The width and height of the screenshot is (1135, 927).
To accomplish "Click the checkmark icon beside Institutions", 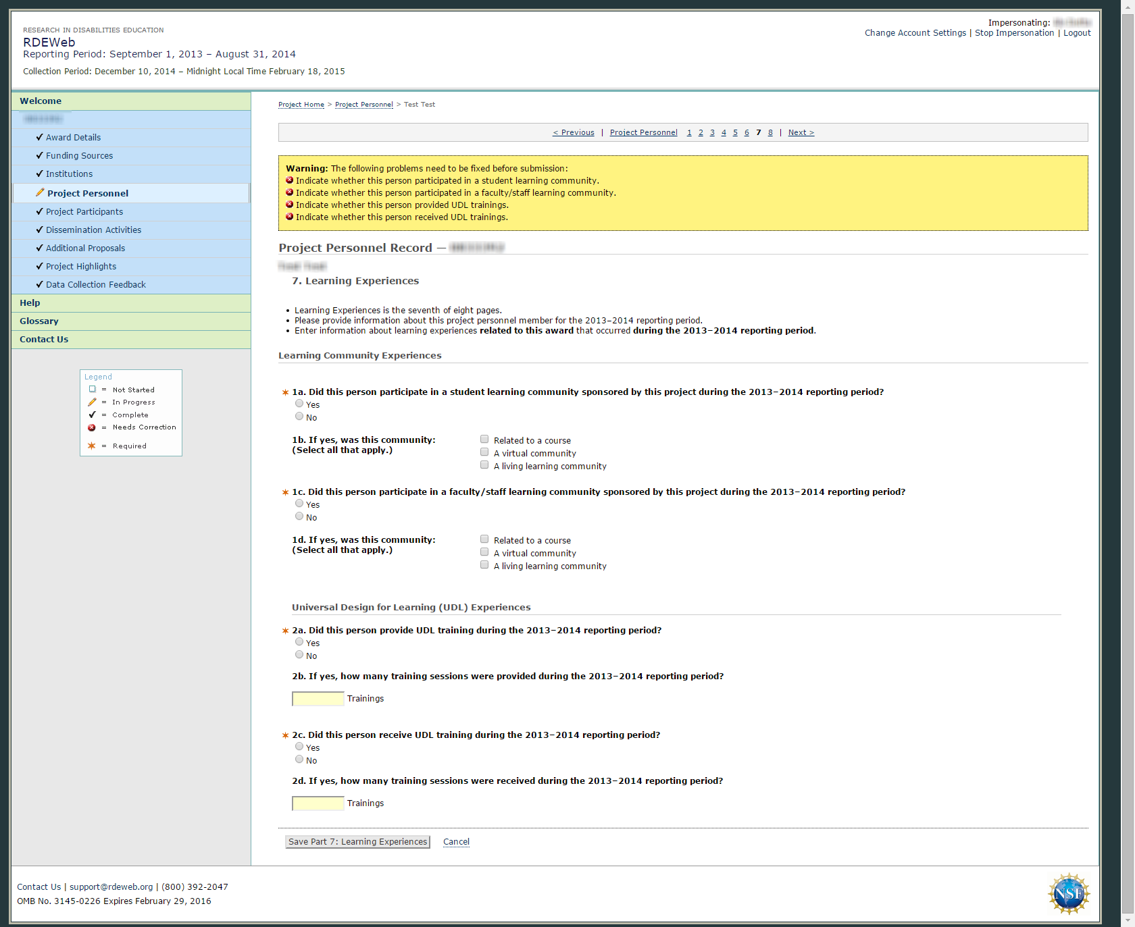I will click(39, 174).
